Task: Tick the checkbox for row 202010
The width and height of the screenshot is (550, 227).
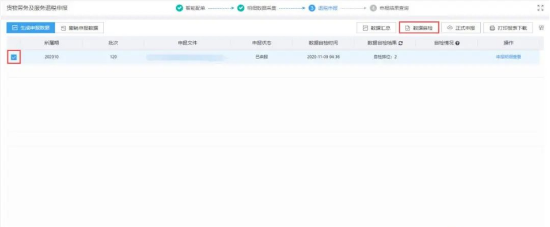Action: tap(14, 57)
